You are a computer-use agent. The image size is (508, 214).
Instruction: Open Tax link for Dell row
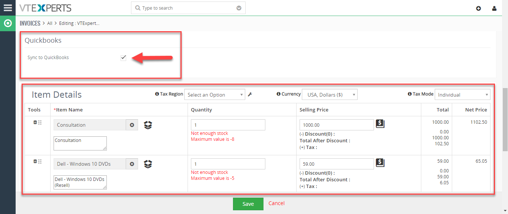tap(309, 186)
